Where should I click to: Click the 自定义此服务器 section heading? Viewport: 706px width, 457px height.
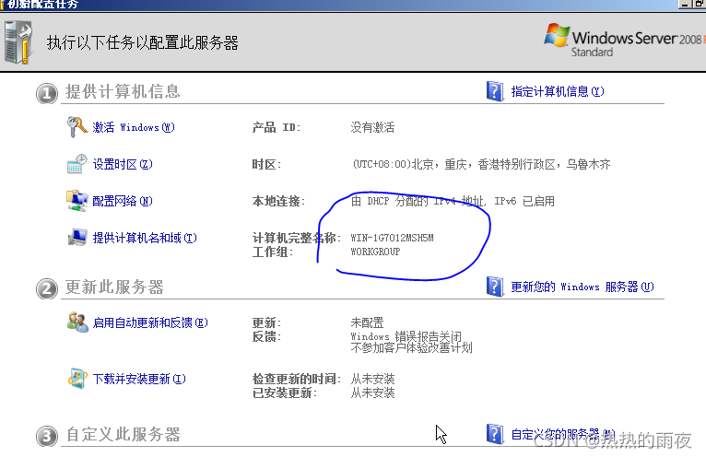123,435
